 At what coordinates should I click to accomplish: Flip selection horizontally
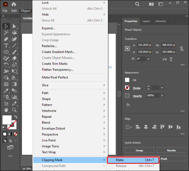pos(164,59)
